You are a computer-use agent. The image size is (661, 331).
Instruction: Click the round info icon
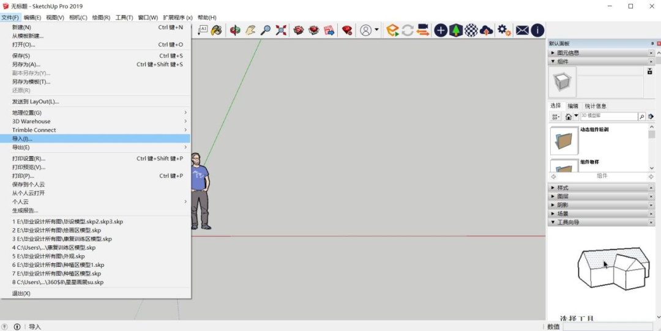[537, 30]
